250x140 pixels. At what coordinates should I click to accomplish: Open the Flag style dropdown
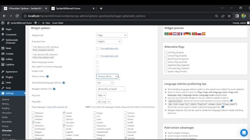(104, 101)
